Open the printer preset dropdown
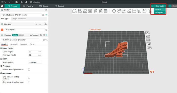The image size is (177, 93). click(x=21, y=15)
